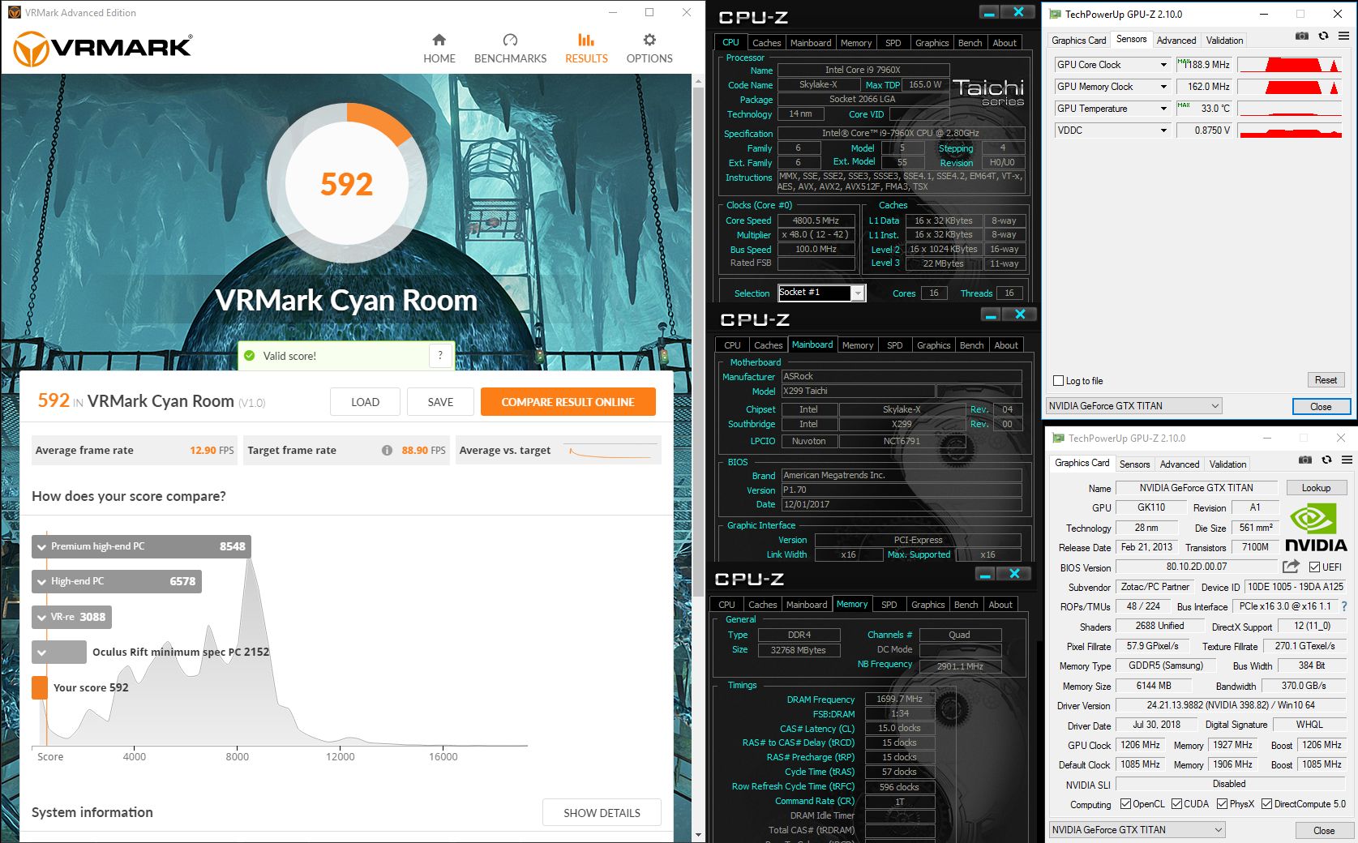Open the GPU Memory Clock sensor dropdown
Image resolution: width=1358 pixels, height=843 pixels.
pyautogui.click(x=1163, y=87)
